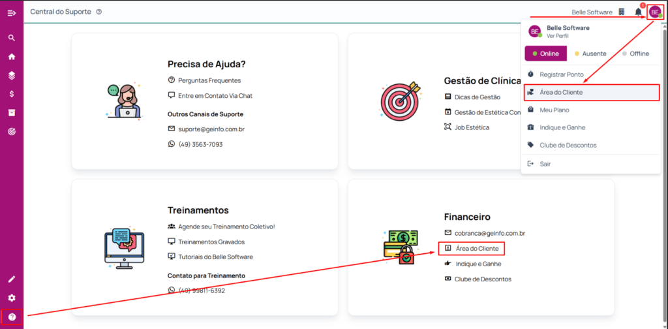This screenshot has height=329, width=668.
Task: Open Meu Plano menu entry
Action: tap(590, 110)
